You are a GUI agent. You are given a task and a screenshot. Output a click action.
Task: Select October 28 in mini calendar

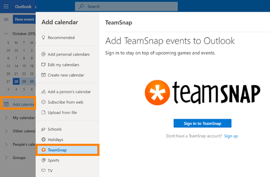tap(16, 81)
